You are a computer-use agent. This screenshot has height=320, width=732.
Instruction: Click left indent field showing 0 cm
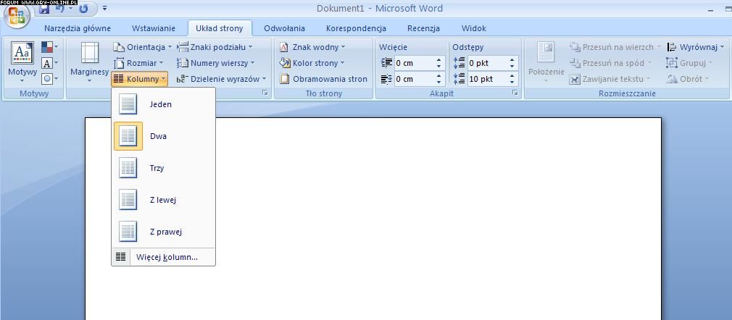415,63
